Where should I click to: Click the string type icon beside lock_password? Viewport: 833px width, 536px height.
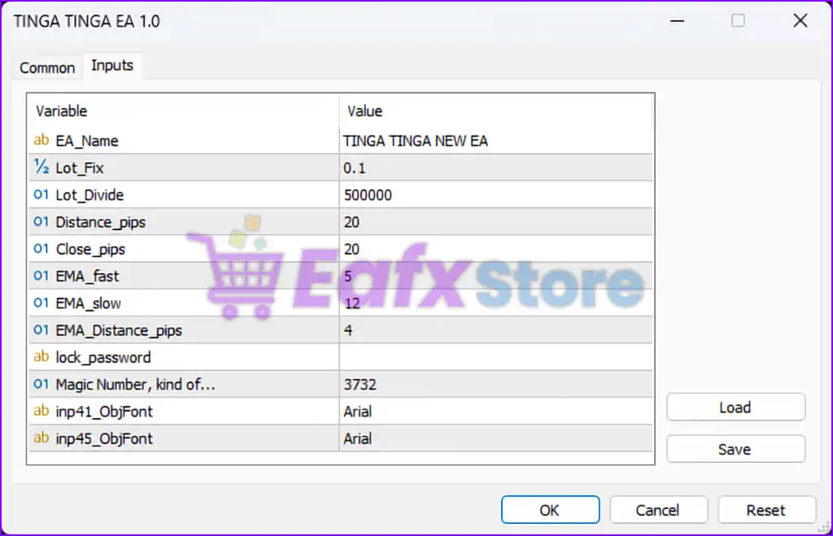click(41, 357)
